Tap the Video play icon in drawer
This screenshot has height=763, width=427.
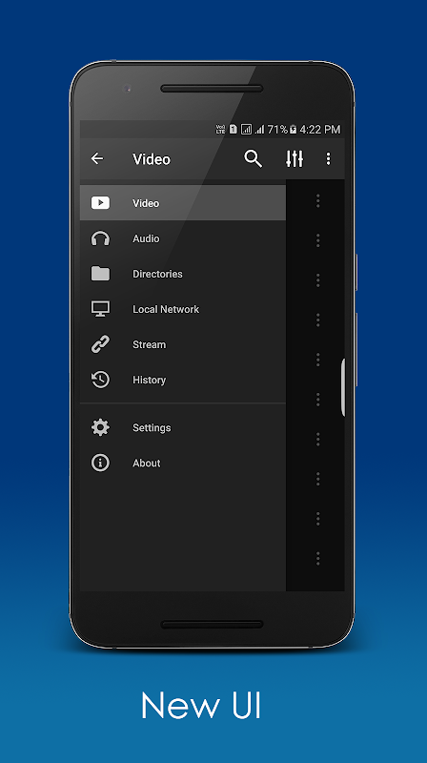pos(100,203)
